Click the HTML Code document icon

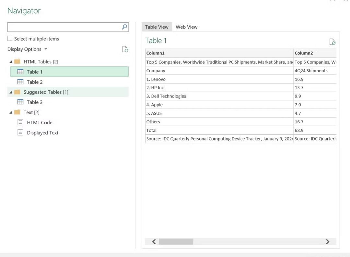pos(20,122)
